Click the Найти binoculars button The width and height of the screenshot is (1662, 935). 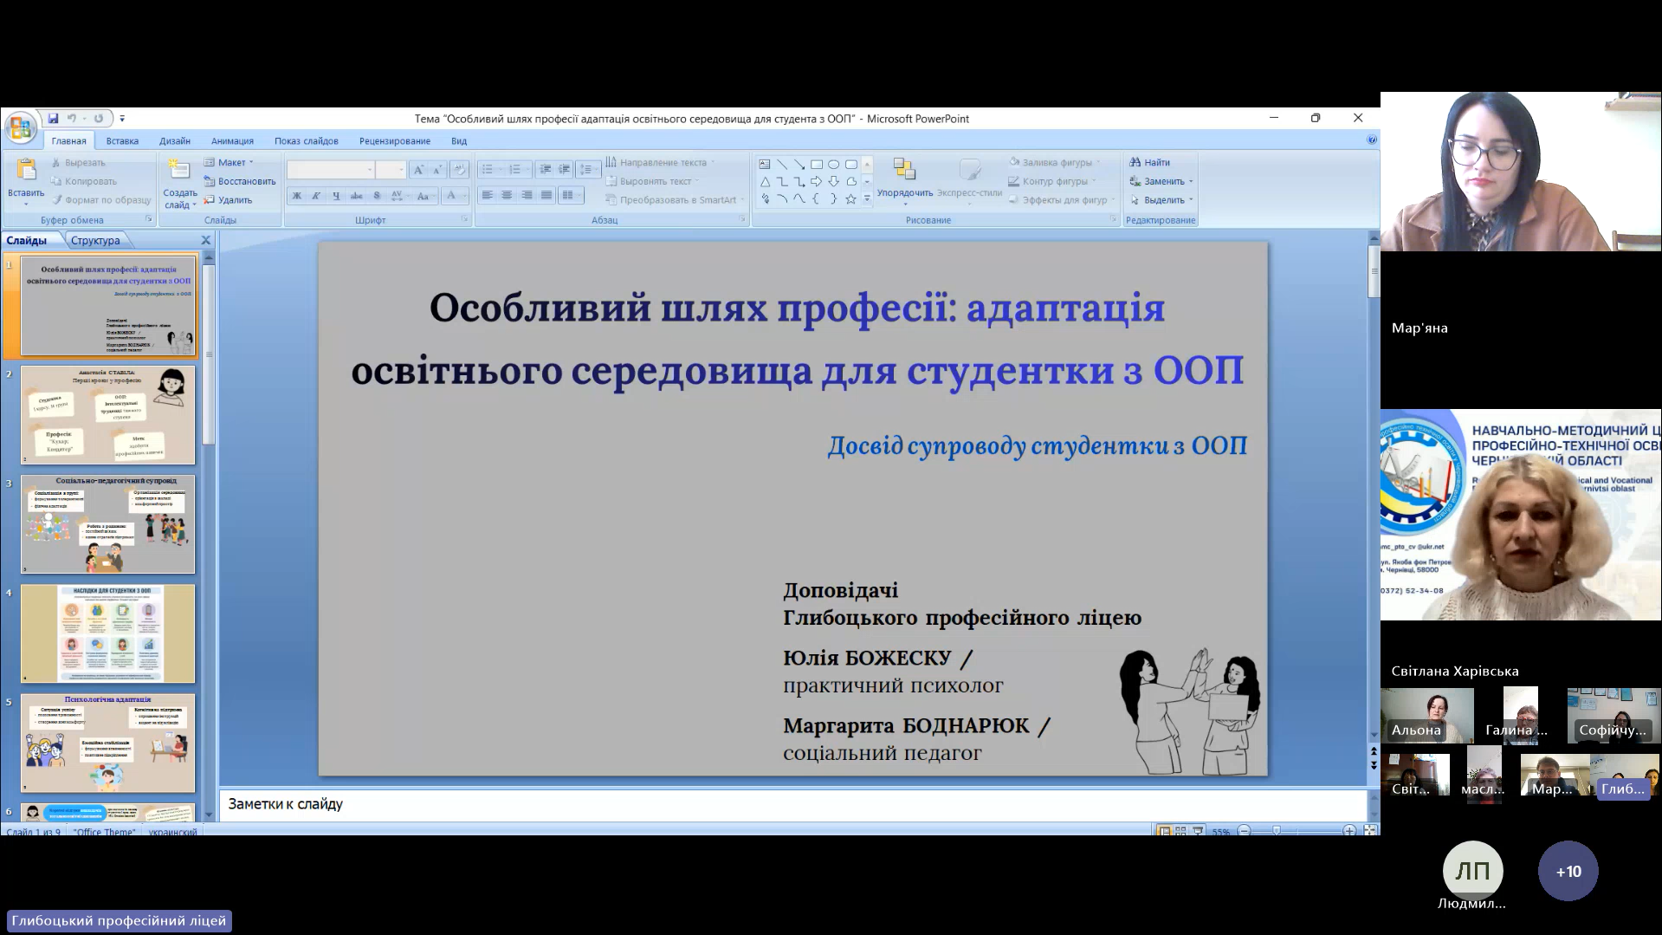pyautogui.click(x=1149, y=162)
